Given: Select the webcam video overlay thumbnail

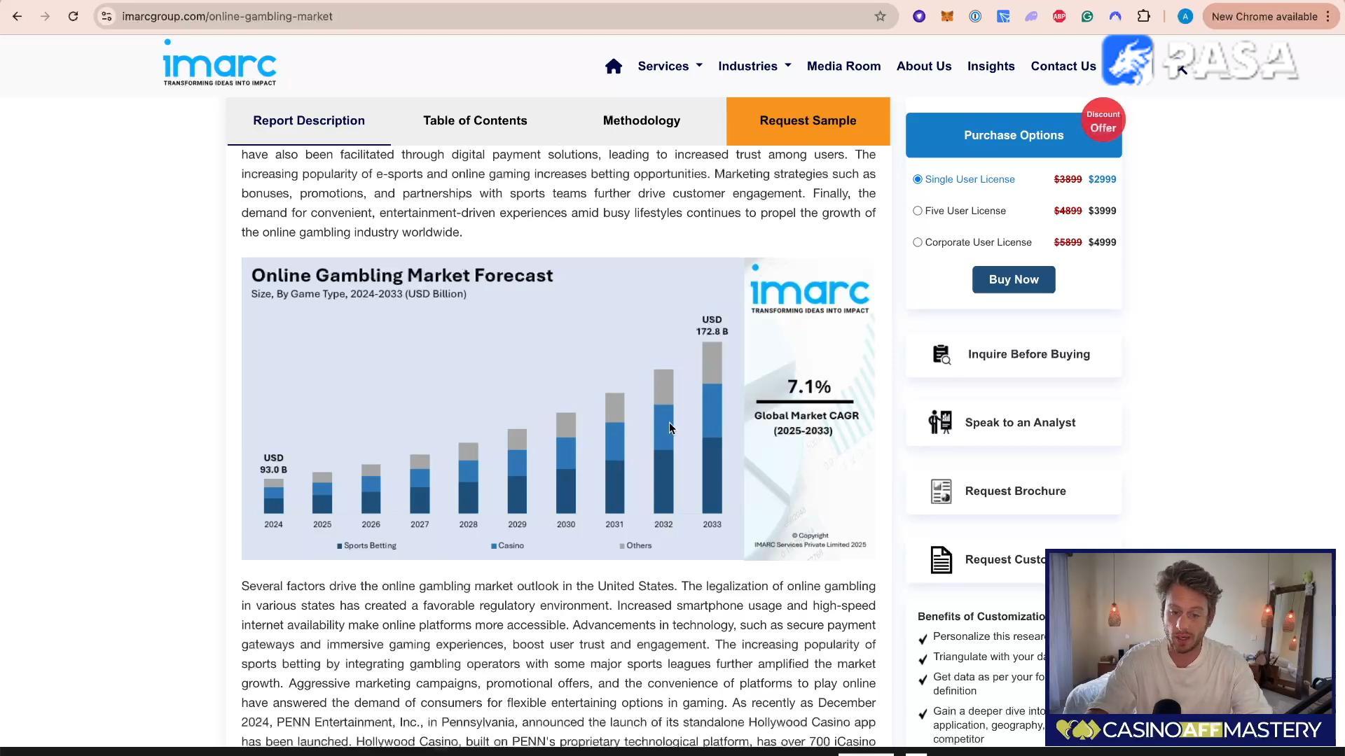Looking at the screenshot, I should click(1190, 647).
